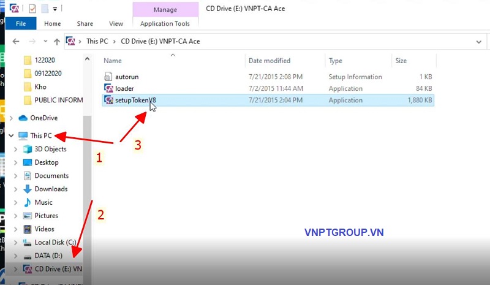Select the setupTokenV8 application icon

click(x=108, y=100)
